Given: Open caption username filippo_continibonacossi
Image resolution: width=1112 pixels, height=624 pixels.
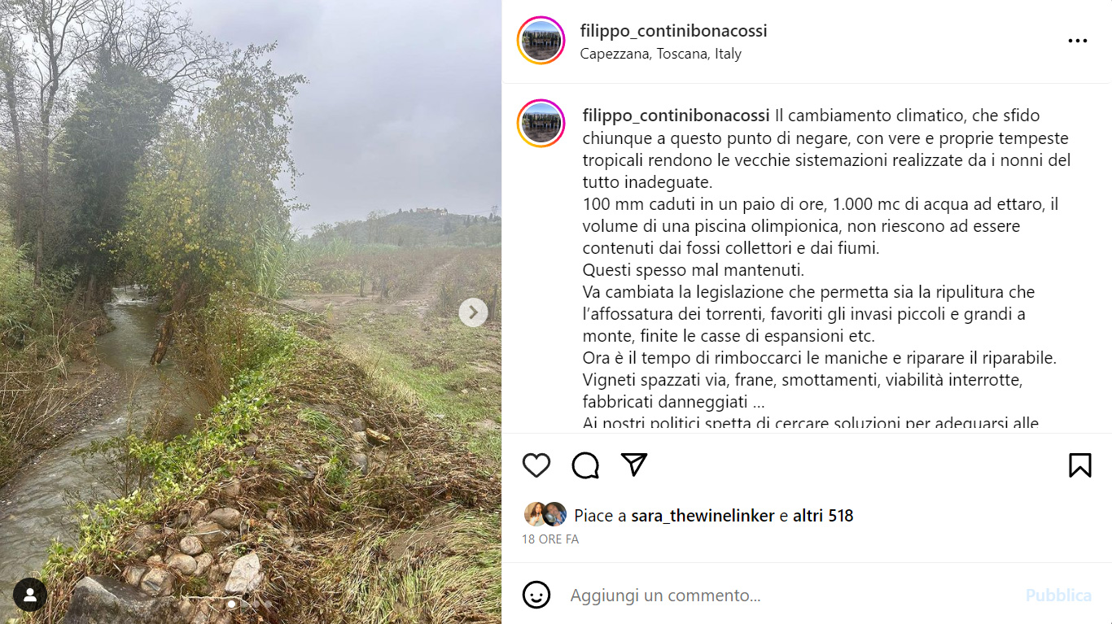Looking at the screenshot, I should [x=676, y=116].
